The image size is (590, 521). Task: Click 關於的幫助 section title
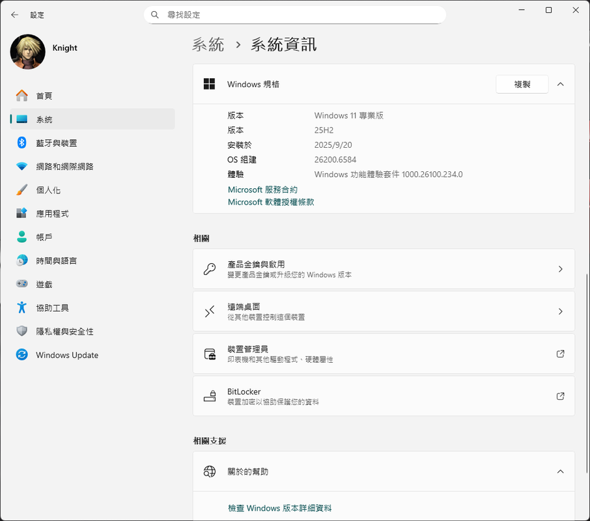tap(247, 472)
